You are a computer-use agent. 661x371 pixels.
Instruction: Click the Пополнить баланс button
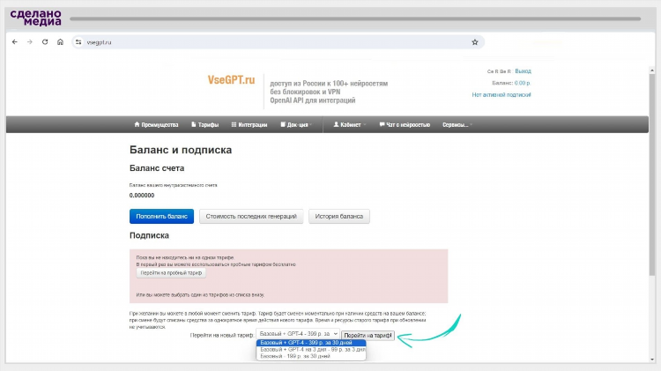[161, 216]
